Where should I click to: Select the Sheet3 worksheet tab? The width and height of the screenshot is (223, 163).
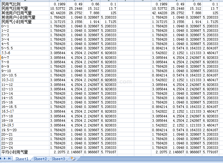coord(59,159)
